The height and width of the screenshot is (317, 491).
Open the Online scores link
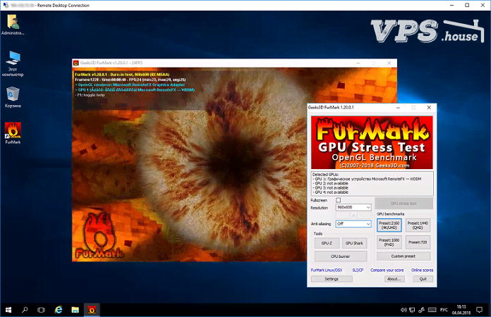(x=422, y=270)
